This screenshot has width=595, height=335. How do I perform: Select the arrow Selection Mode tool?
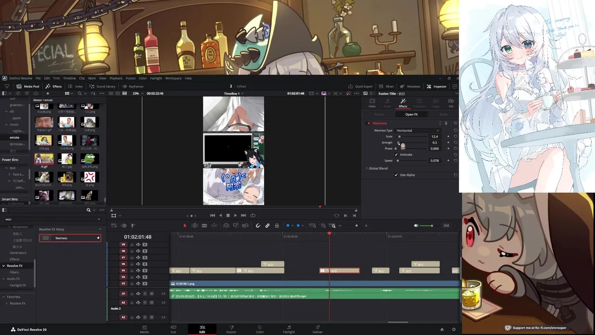185,226
